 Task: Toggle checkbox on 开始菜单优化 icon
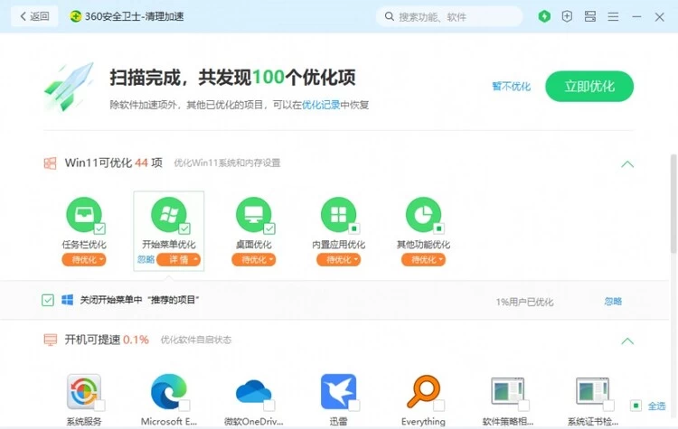(x=184, y=228)
